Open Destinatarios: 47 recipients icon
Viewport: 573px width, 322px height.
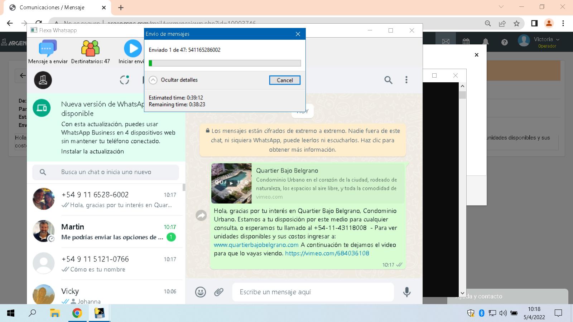(x=90, y=52)
